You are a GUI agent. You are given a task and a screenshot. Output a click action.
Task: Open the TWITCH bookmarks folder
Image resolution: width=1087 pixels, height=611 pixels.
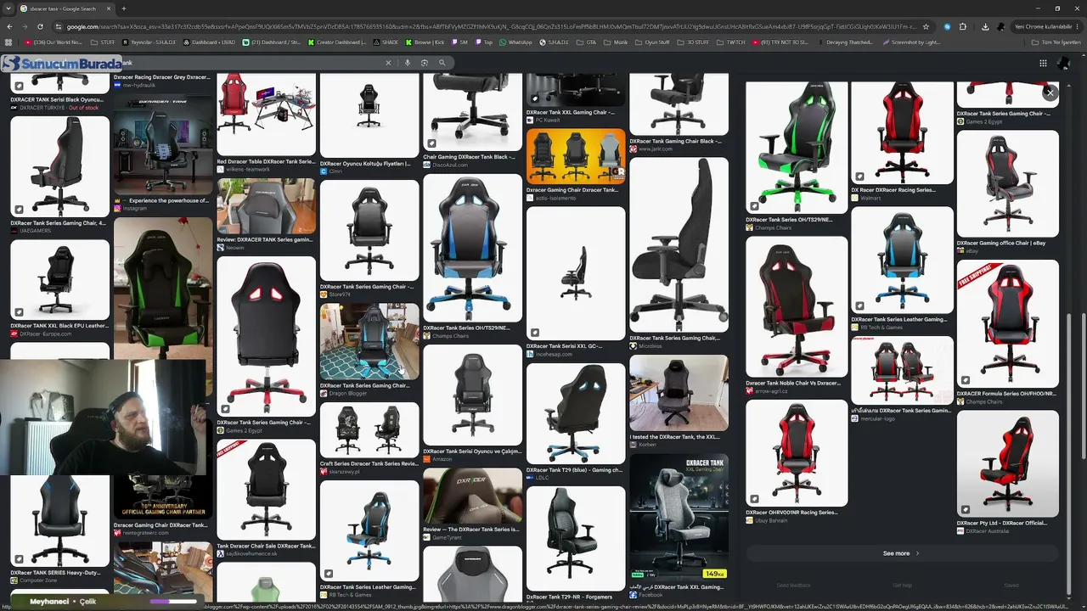(x=731, y=42)
